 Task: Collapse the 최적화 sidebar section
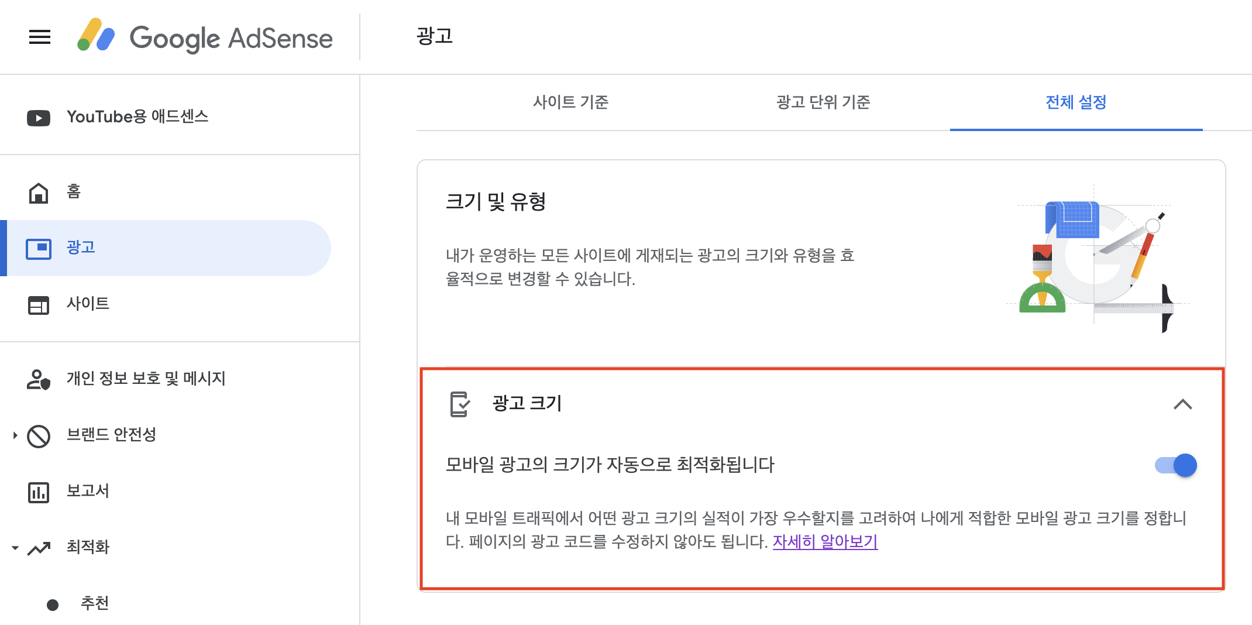point(13,548)
